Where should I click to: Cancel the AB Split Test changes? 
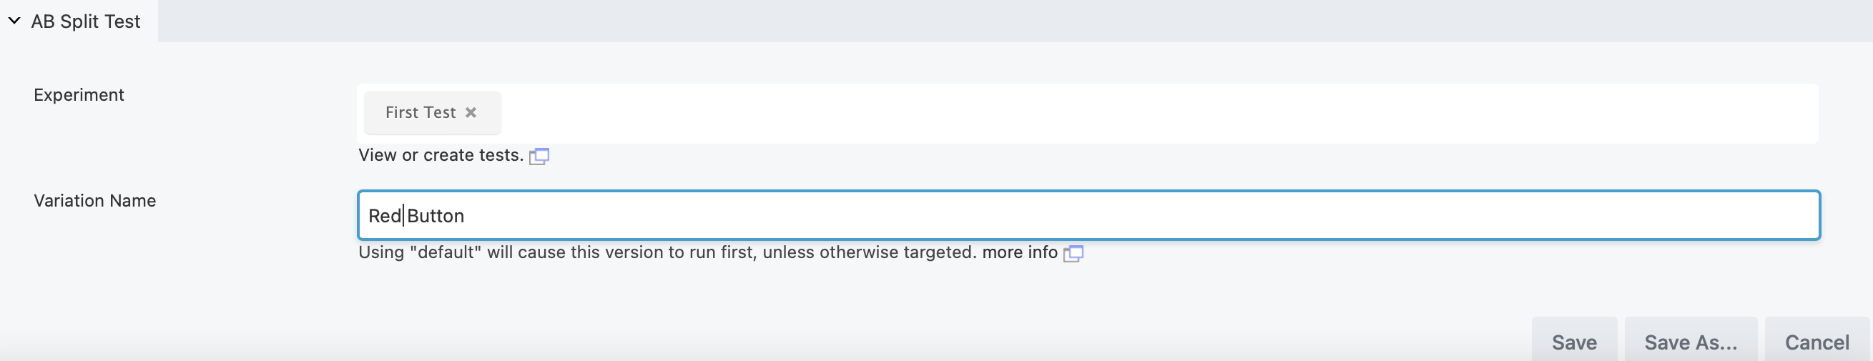(x=1817, y=342)
